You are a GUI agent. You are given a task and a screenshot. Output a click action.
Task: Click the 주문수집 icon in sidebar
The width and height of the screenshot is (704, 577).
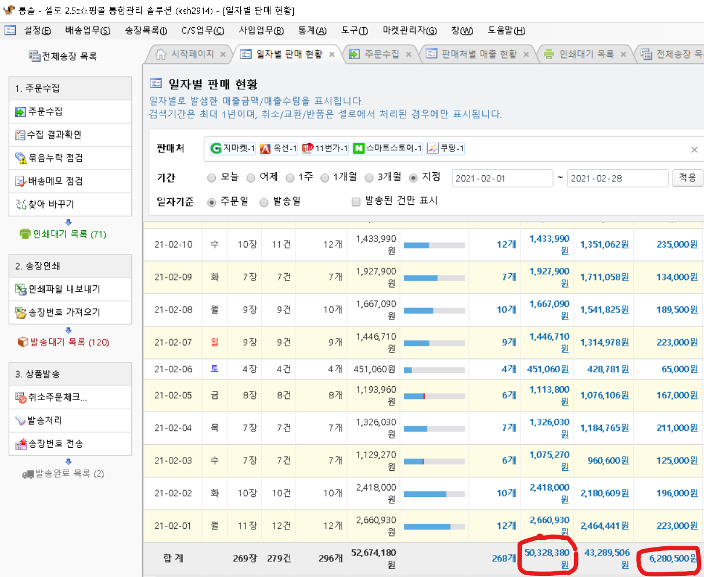click(20, 112)
